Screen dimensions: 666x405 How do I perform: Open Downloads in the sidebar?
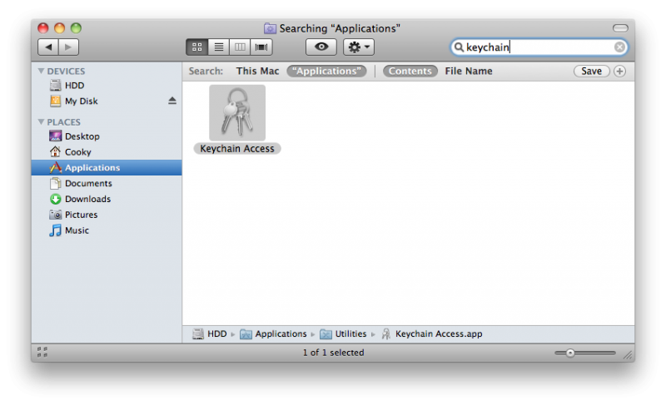[x=107, y=199]
